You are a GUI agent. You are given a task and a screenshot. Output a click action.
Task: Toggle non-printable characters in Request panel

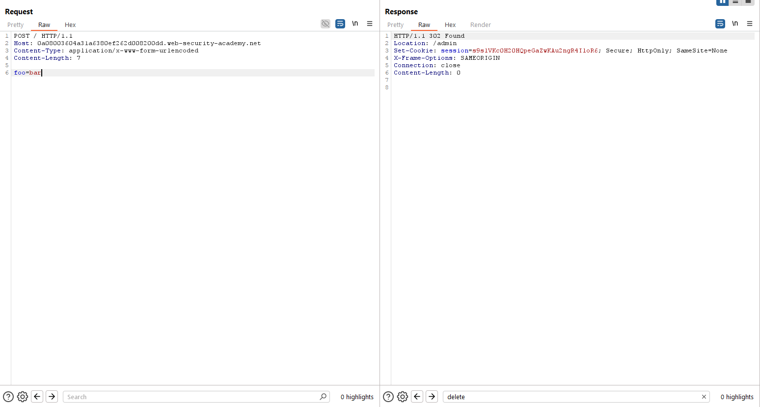click(x=355, y=24)
